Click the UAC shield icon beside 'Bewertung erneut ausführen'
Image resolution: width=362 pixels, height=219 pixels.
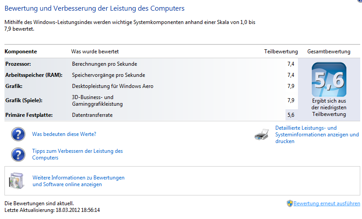(x=290, y=203)
